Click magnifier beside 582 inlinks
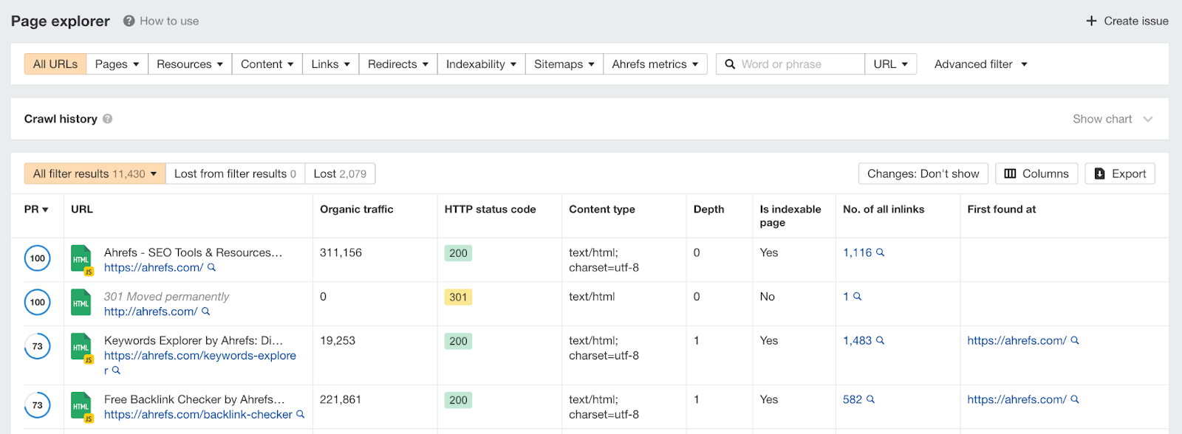Viewport: 1182px width, 434px height. pos(870,399)
